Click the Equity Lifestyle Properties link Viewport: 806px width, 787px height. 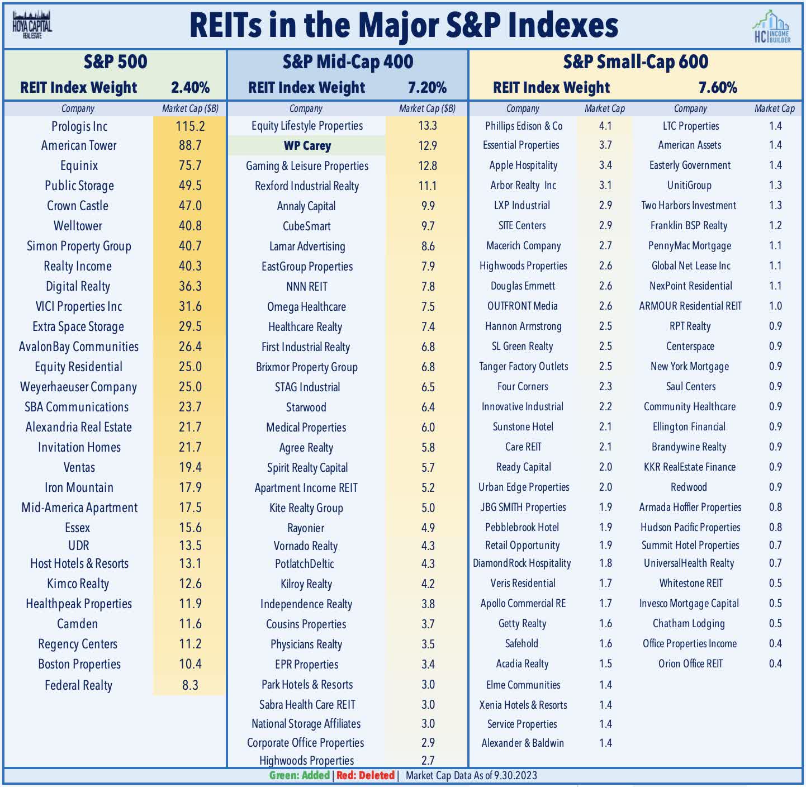(x=306, y=126)
